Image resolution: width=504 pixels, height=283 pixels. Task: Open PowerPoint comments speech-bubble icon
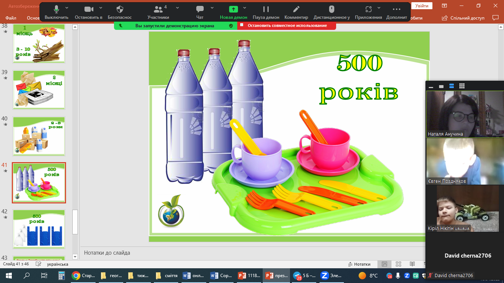pos(496,18)
